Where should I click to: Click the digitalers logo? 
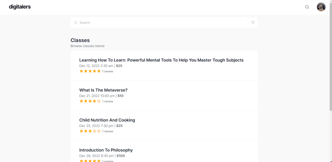(20, 7)
